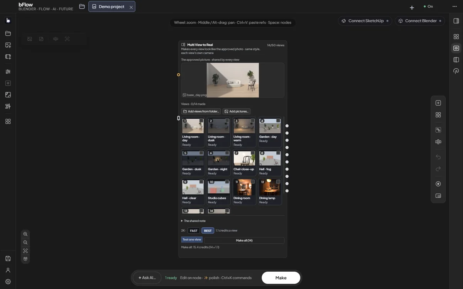Tick the checkbox on Living room - warm view
Image resolution: width=463 pixels, height=289 pixels.
(x=253, y=121)
